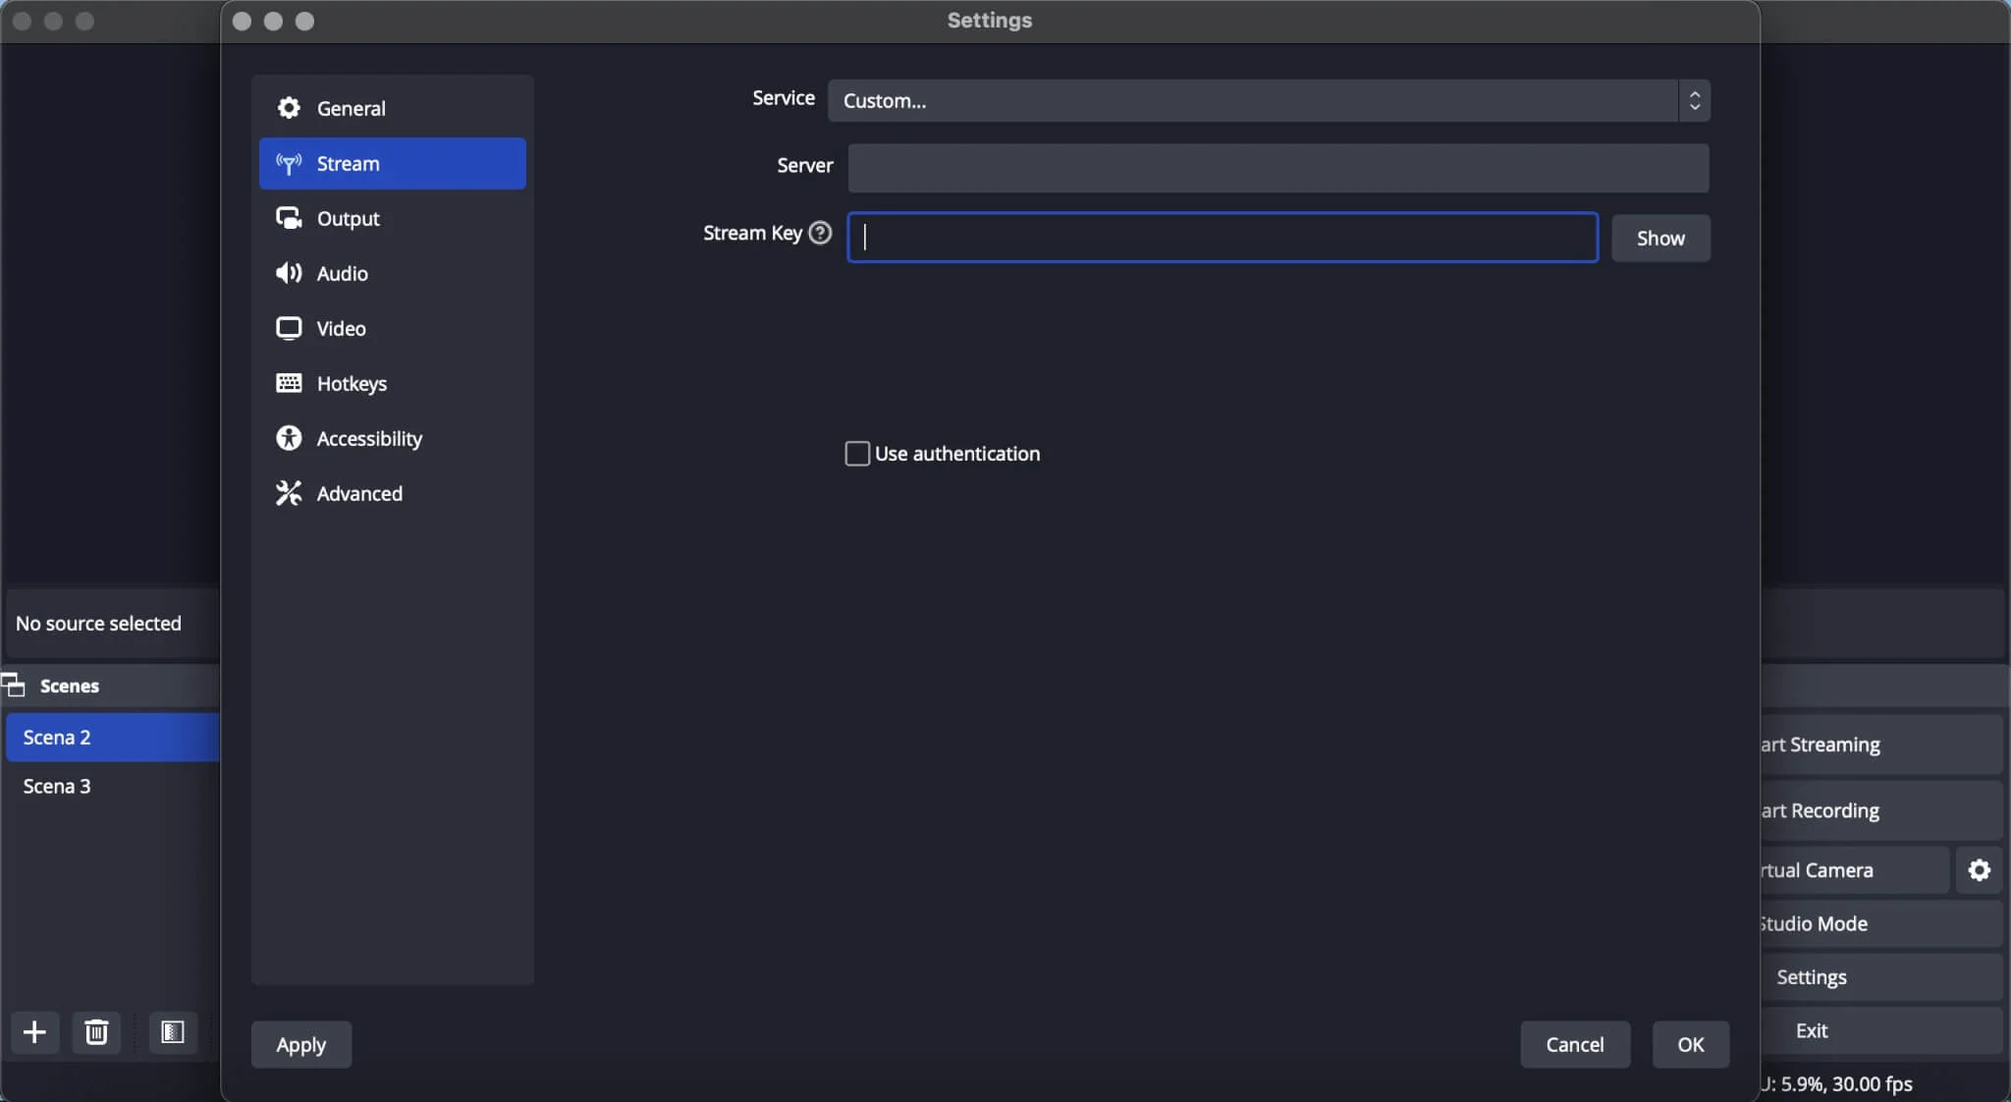Open Hotkeys settings via keyboard icon
The width and height of the screenshot is (2011, 1102).
pos(289,383)
